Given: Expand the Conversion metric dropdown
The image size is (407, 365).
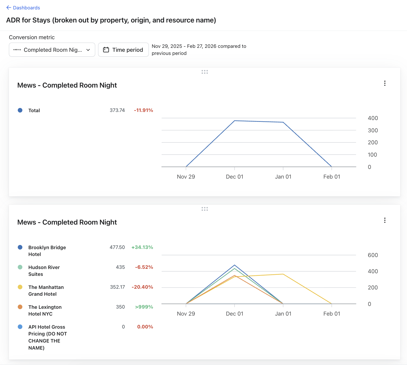Looking at the screenshot, I should click(x=52, y=50).
